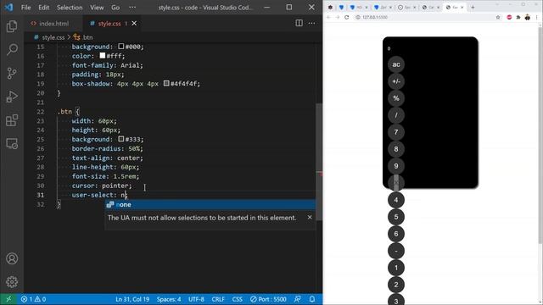Click the 7 calculator button
This screenshot has width=543, height=305.
pyautogui.click(x=396, y=132)
